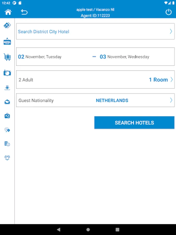Open Search District City Hotel field
This screenshot has height=235, width=176.
95,32
